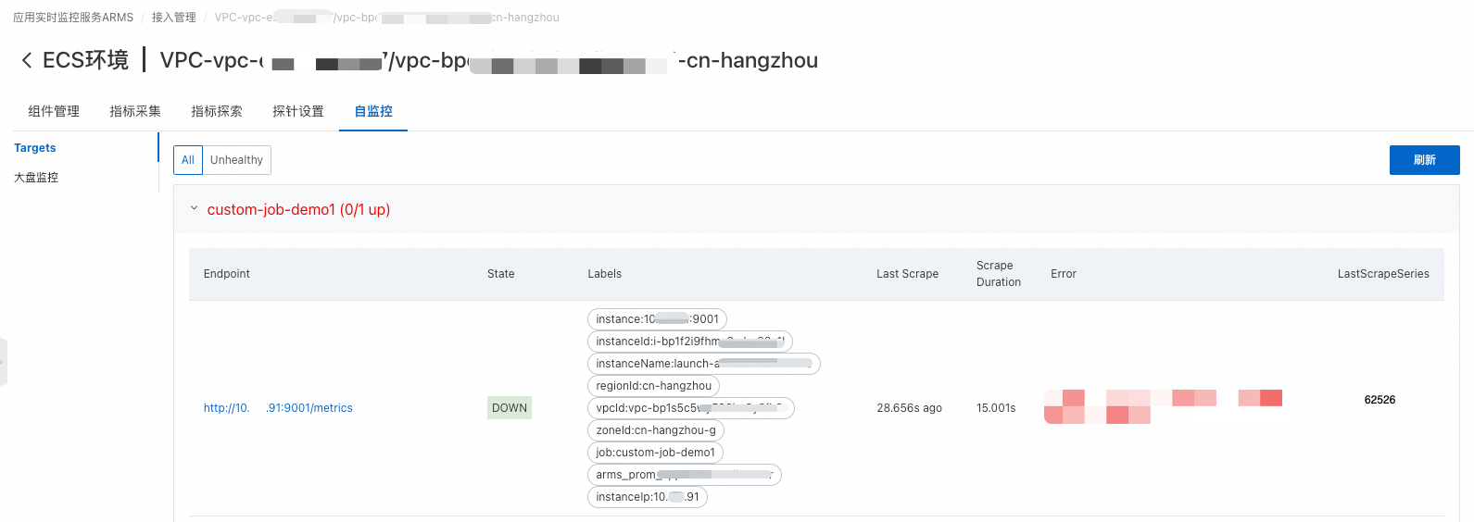Viewport: 1474px width, 522px height.
Task: Filter by Unhealthy targets
Action: tap(236, 160)
